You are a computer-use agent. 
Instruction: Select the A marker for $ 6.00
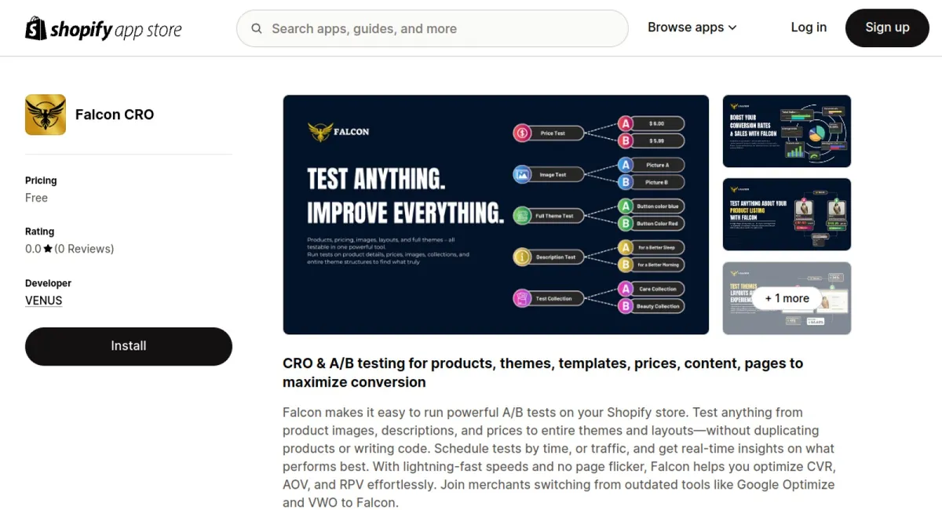click(x=626, y=124)
